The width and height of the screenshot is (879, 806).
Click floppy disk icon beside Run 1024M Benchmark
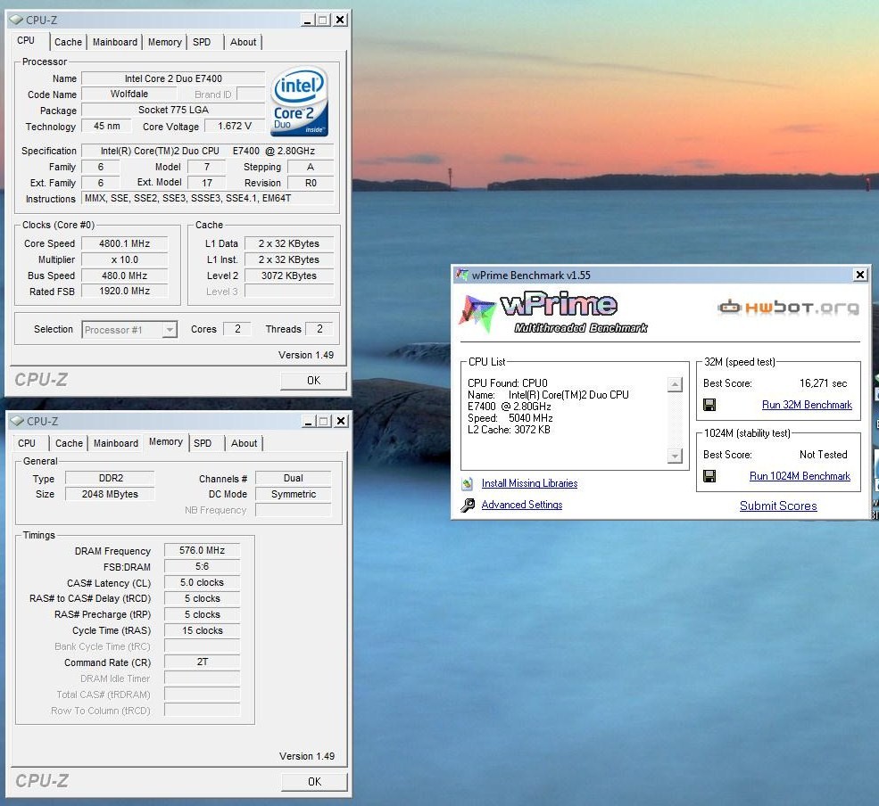coord(709,476)
